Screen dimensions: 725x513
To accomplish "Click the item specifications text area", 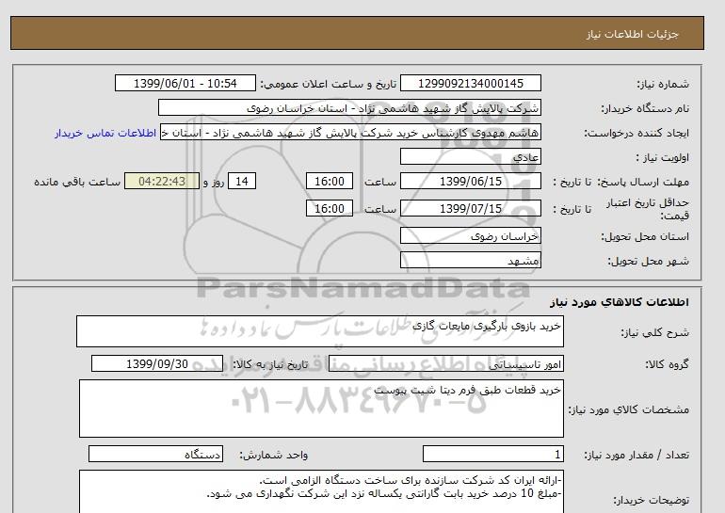I will [321, 409].
